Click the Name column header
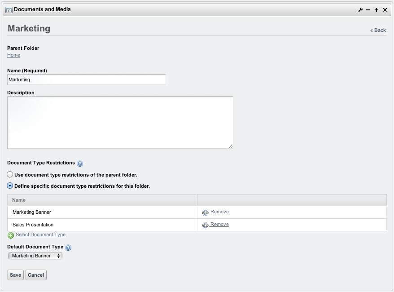Viewport: 394px width, 292px height. tap(102, 200)
